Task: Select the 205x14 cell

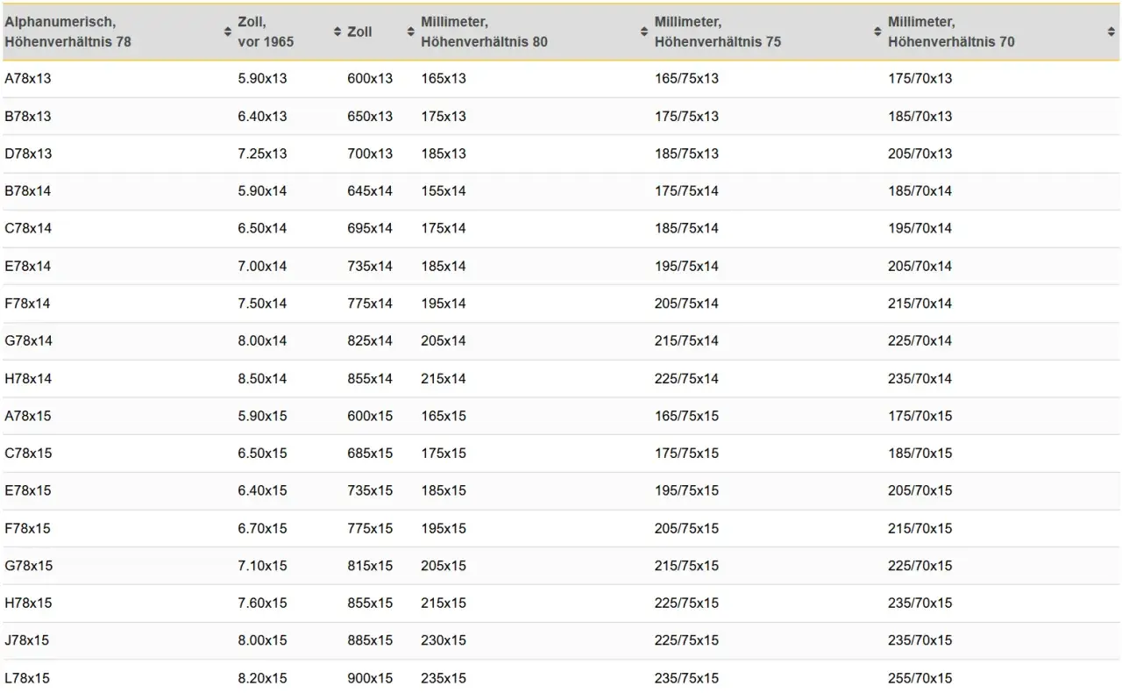Action: (444, 340)
